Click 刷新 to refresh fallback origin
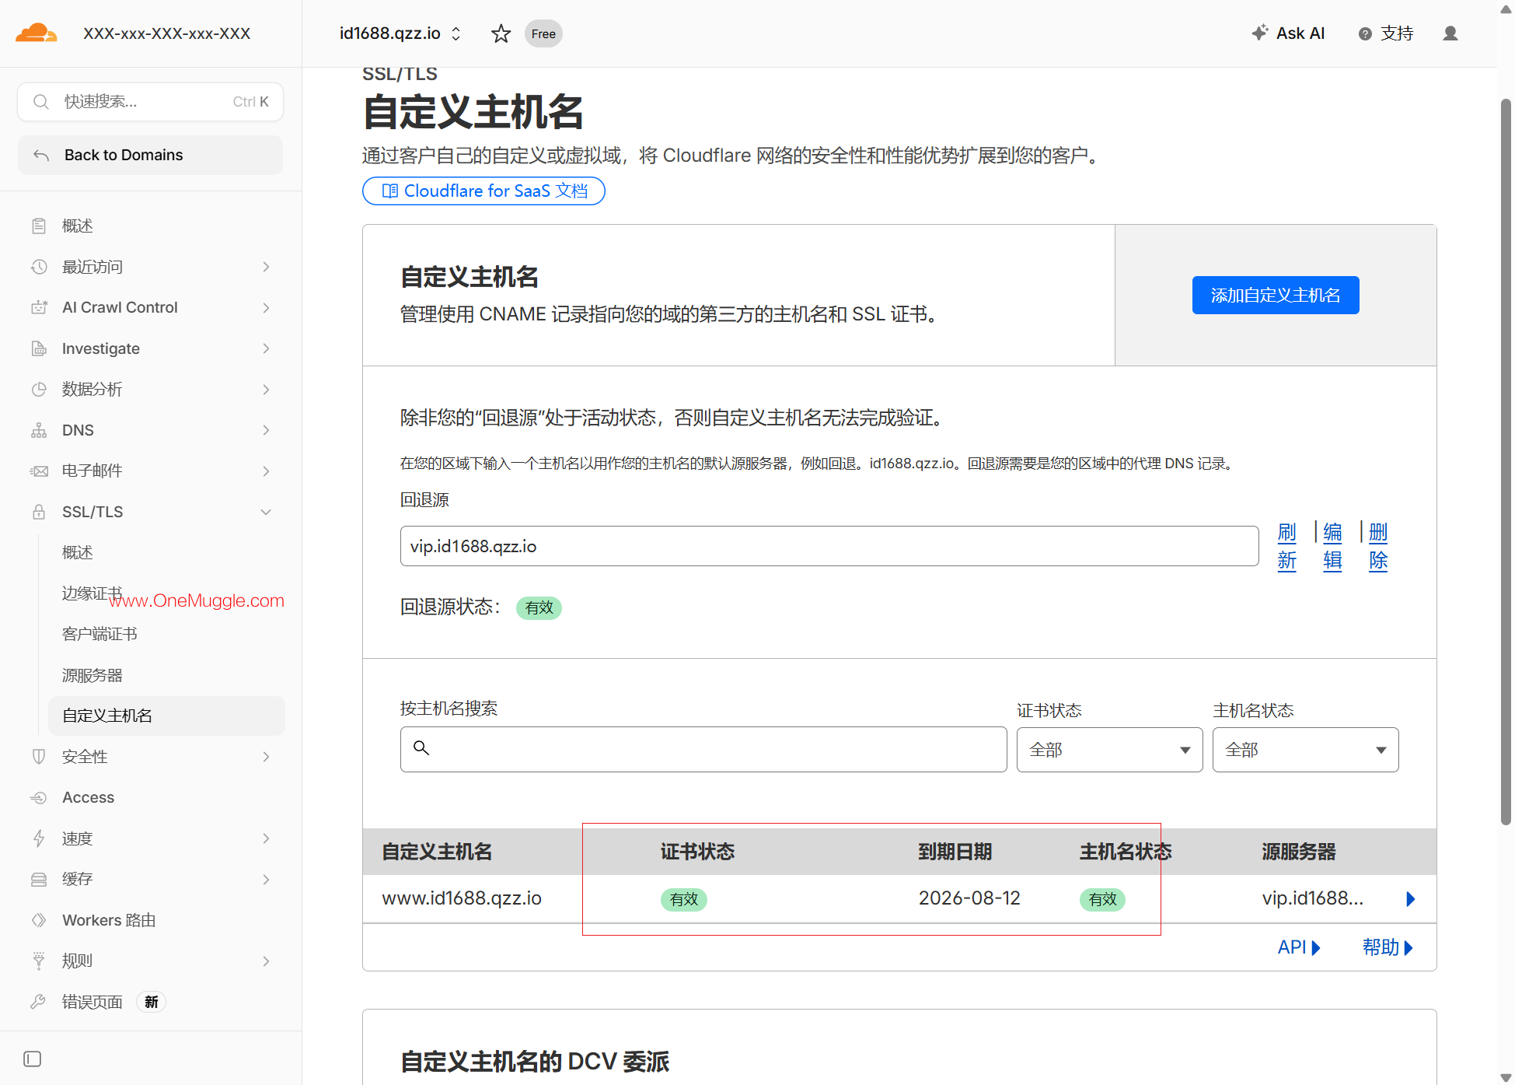This screenshot has height=1085, width=1515. (1287, 546)
